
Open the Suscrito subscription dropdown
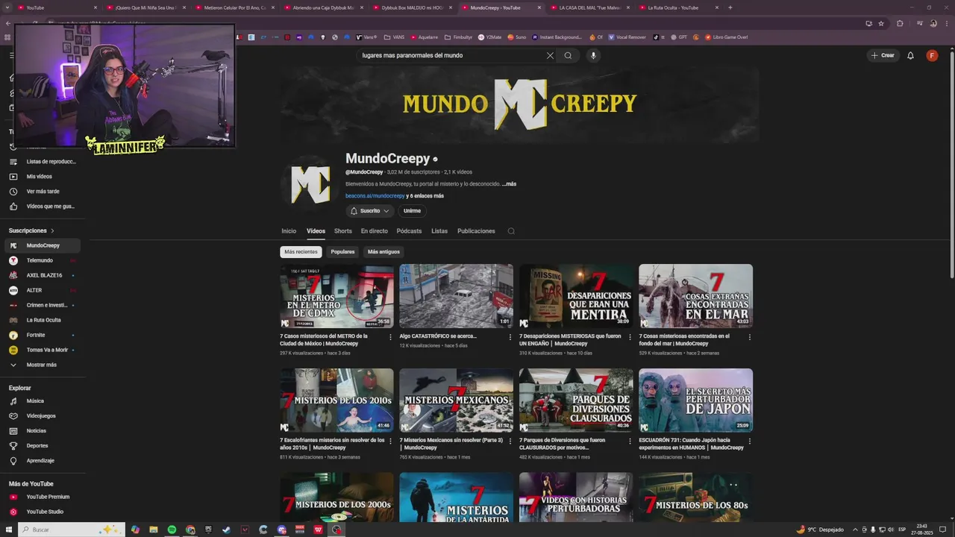pos(370,211)
